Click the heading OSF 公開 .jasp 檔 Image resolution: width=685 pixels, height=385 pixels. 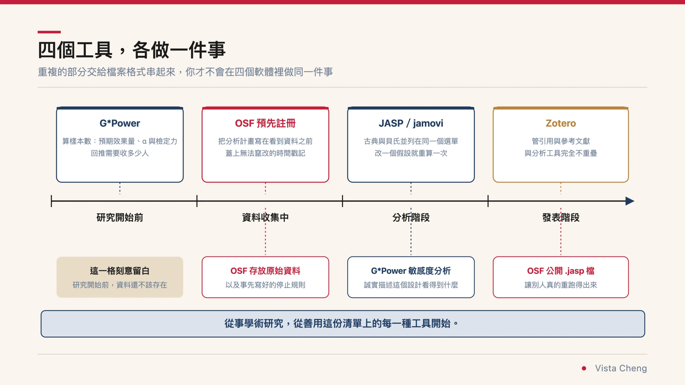561,271
